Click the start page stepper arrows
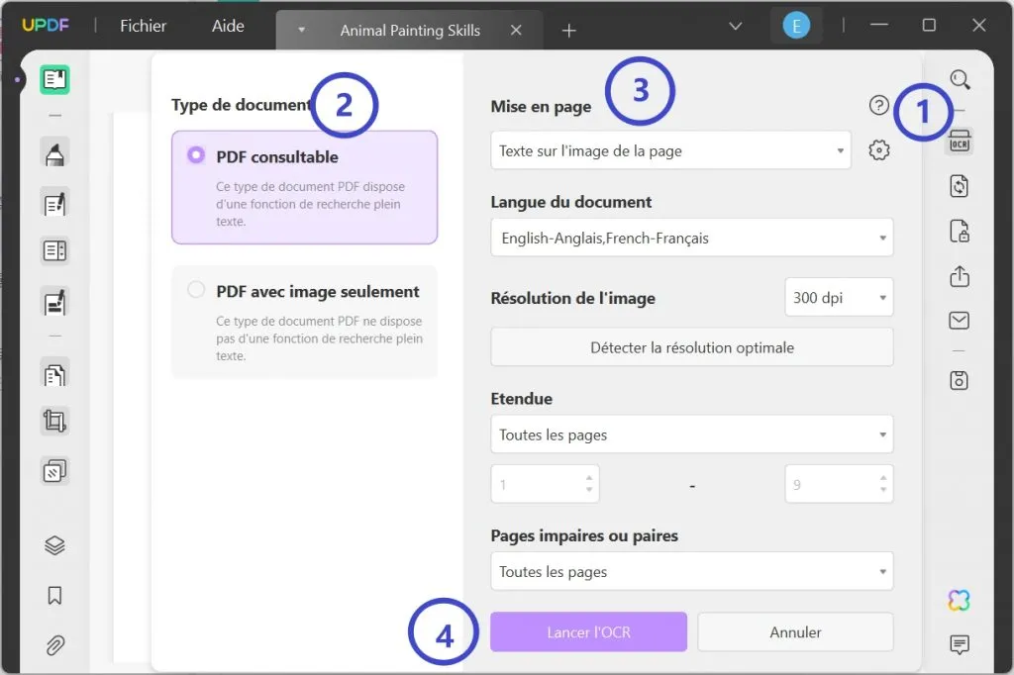Screen dimensions: 1014x675 coord(588,484)
